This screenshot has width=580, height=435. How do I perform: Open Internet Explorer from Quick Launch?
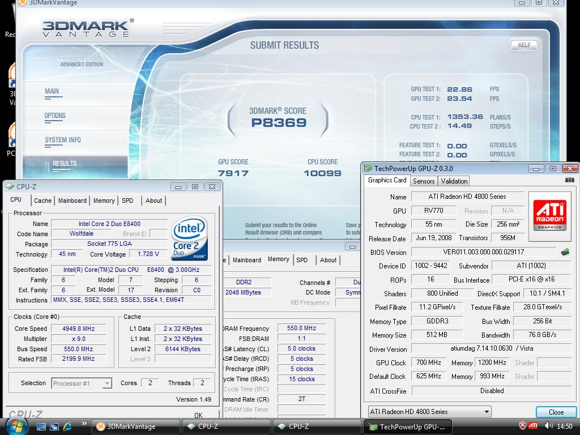coord(67,427)
